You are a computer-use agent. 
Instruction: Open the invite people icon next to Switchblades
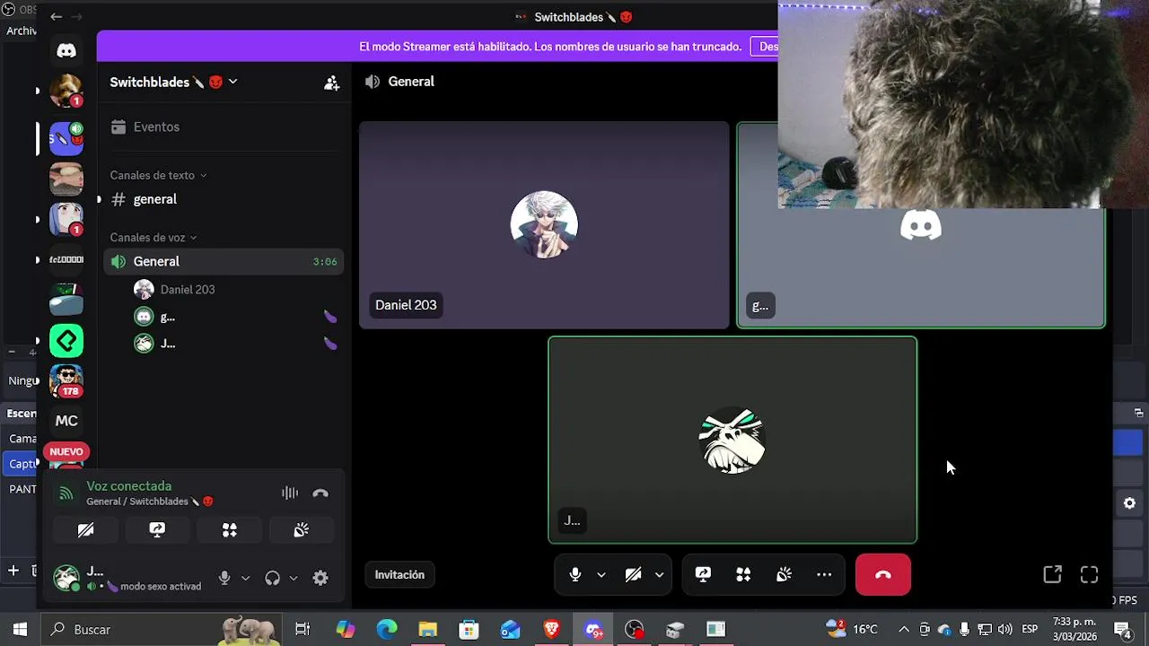click(331, 83)
